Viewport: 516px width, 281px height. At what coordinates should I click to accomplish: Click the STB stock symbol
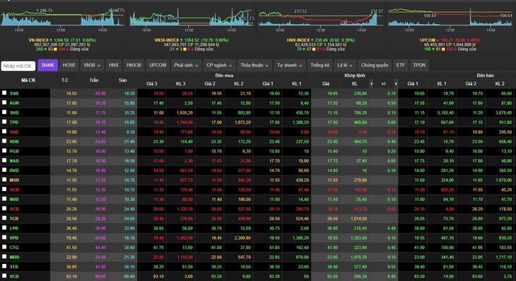click(14, 267)
